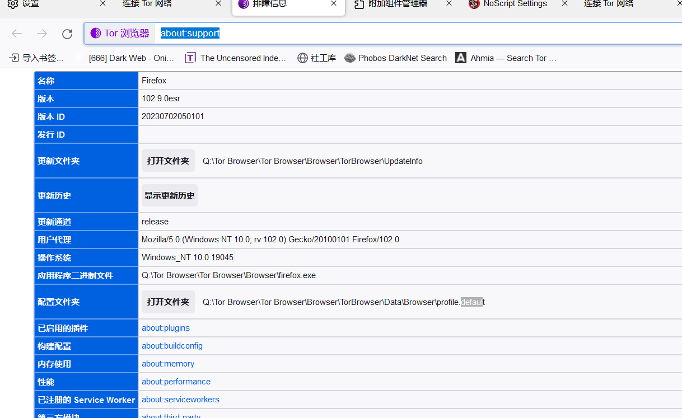Click the Ahmia bookmark icon

pos(461,58)
